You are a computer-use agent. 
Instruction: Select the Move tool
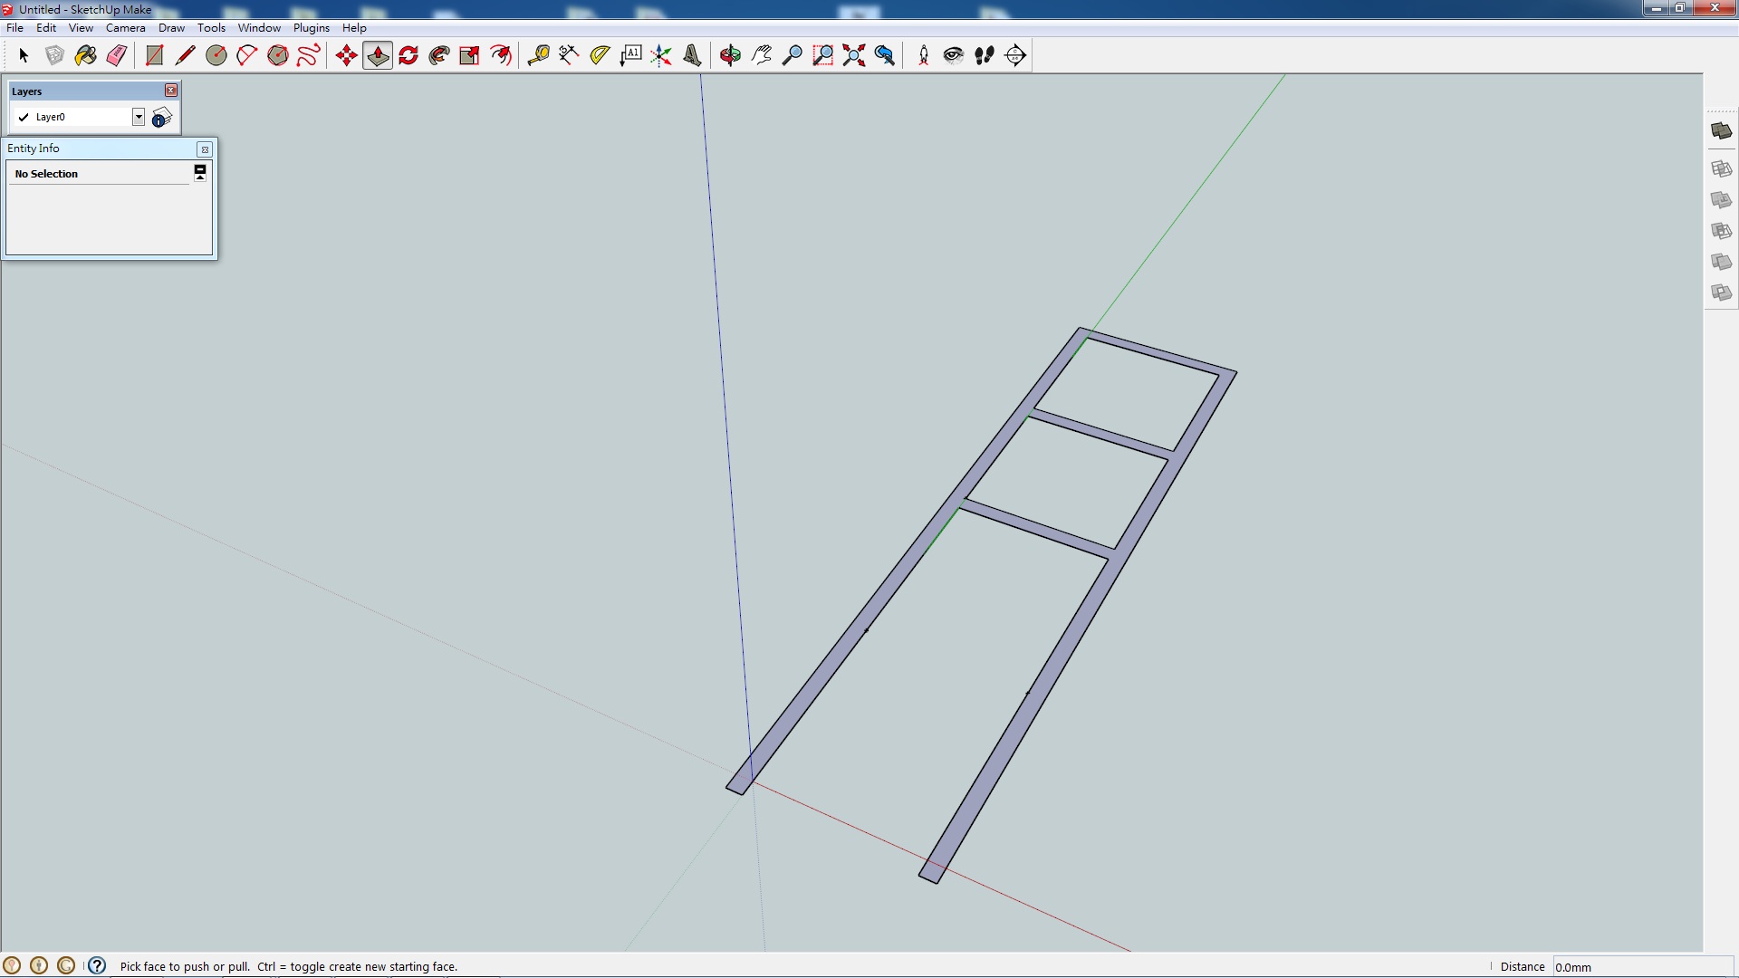[x=346, y=55]
